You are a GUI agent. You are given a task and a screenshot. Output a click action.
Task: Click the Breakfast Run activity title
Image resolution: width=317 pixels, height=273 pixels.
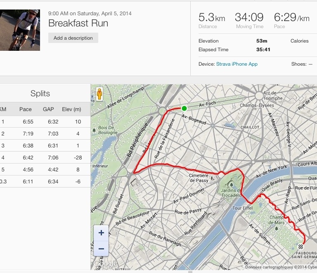[78, 23]
